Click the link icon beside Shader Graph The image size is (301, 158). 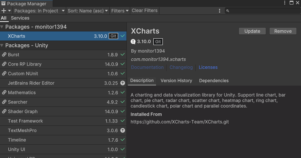pos(4,111)
